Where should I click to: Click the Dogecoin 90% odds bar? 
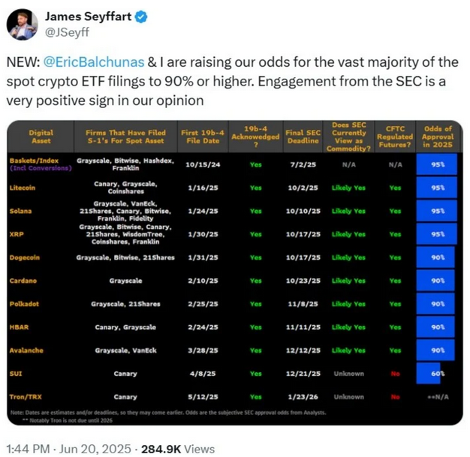pos(435,257)
